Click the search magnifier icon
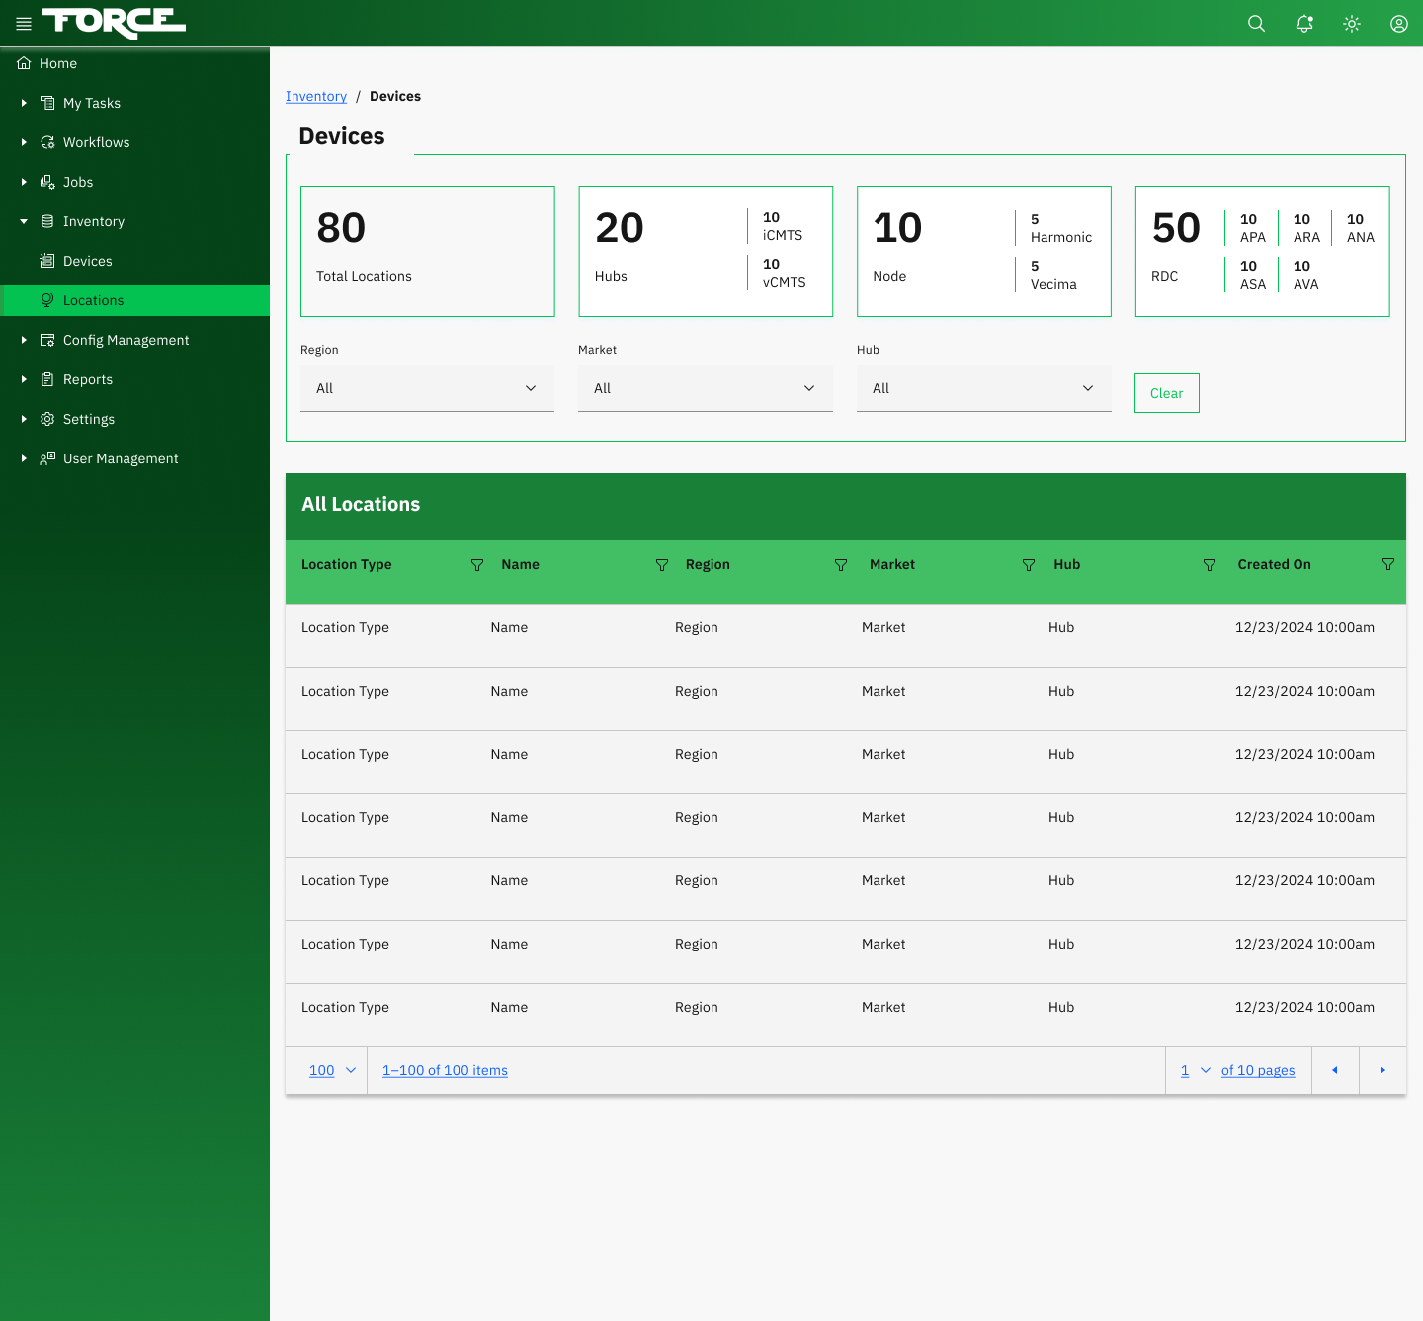 click(1256, 24)
